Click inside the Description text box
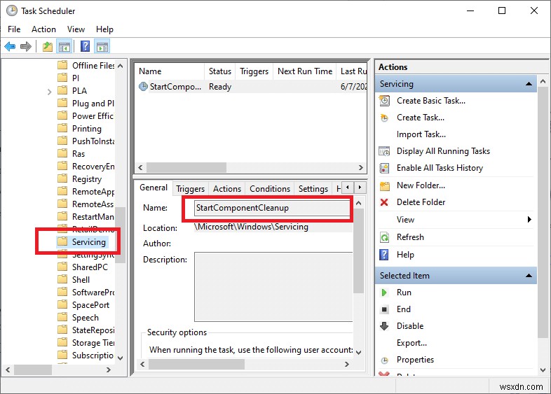Screen dimensions: 551x394 click(273, 287)
